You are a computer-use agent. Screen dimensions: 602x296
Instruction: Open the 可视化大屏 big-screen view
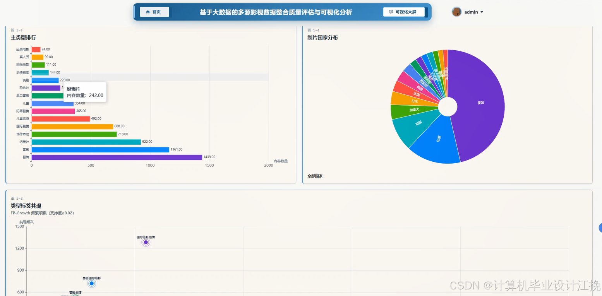click(404, 12)
